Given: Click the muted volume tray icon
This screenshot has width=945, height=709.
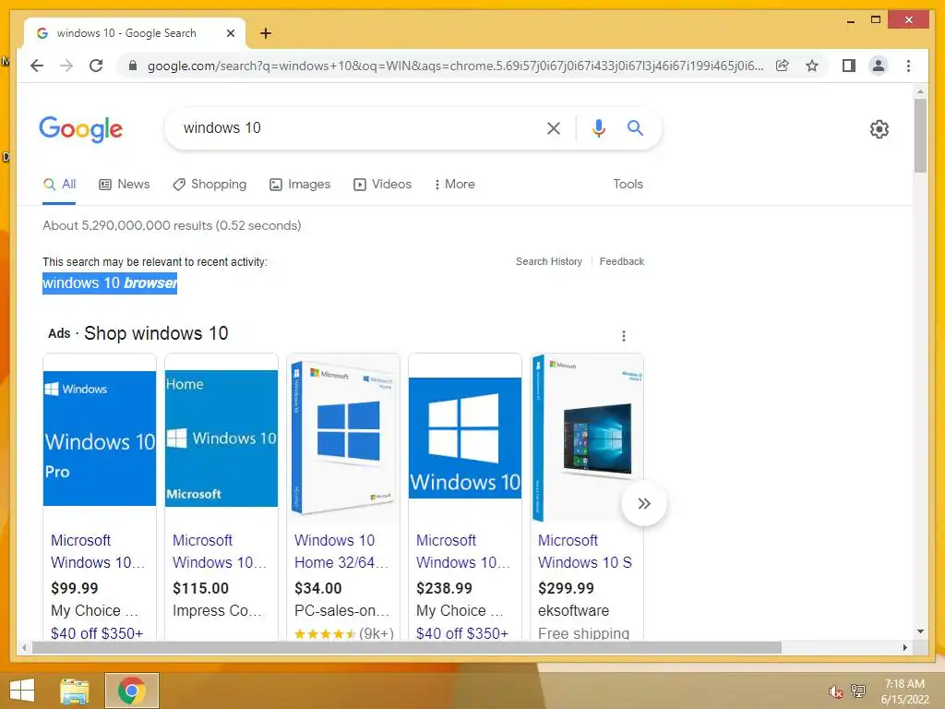Looking at the screenshot, I should [x=835, y=691].
